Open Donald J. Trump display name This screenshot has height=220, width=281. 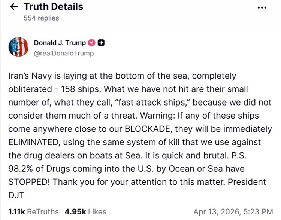pyautogui.click(x=60, y=43)
